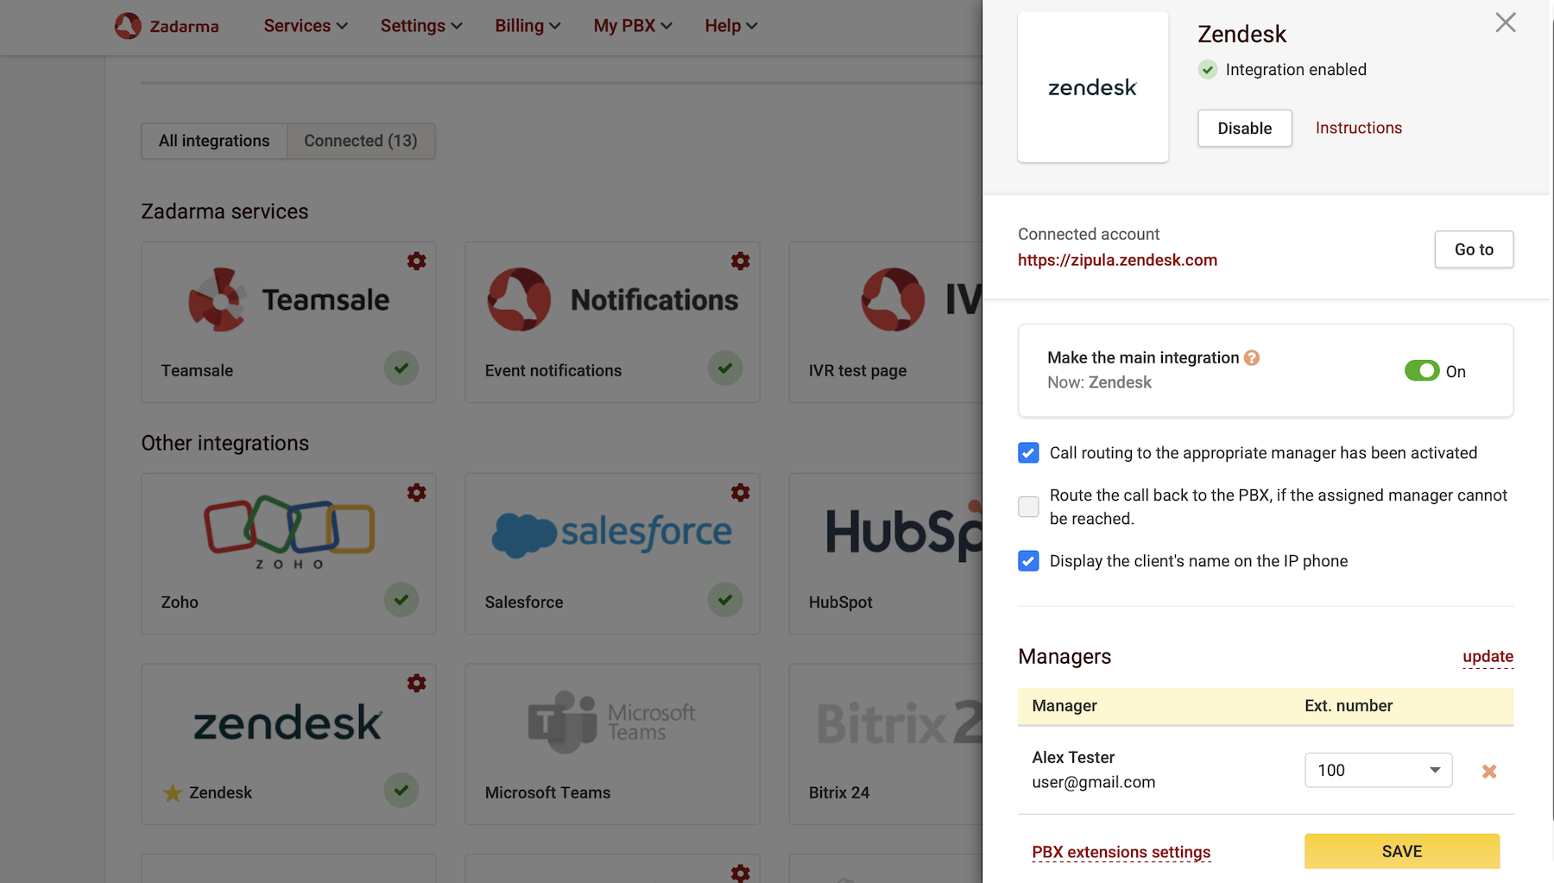
Task: Uncheck Call routing to appropriate manager
Action: tap(1028, 453)
